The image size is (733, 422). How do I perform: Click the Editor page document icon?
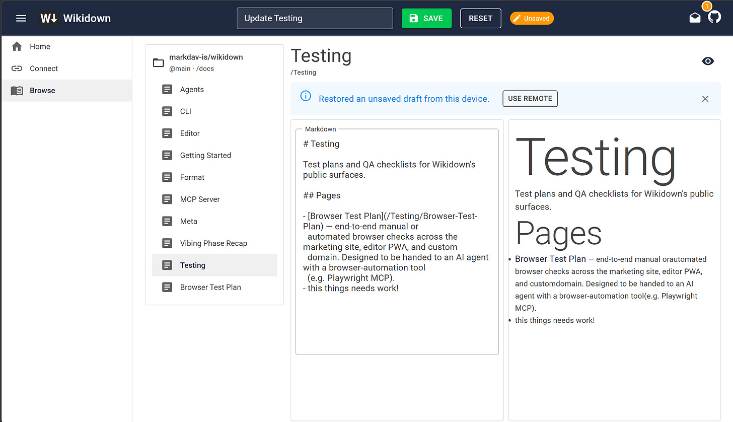click(x=167, y=133)
